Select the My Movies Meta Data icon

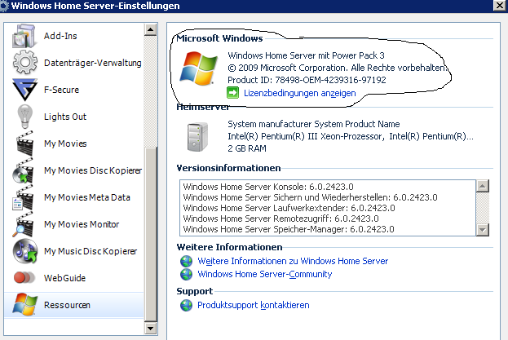23,197
